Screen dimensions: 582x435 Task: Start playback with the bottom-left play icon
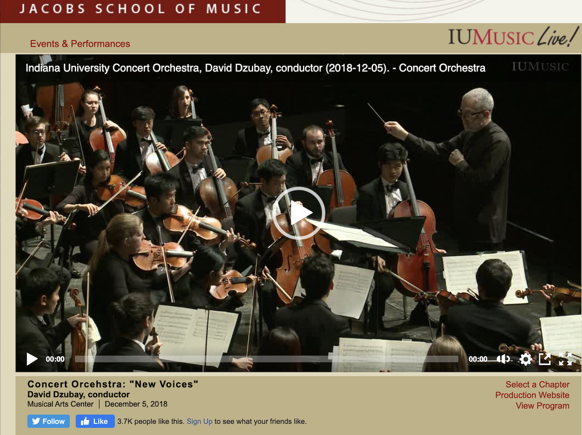32,359
